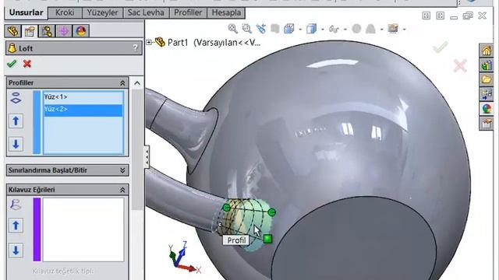The width and height of the screenshot is (499, 280).
Task: Activate the Kılavuz Eğrileri selection box
Action: 83,229
